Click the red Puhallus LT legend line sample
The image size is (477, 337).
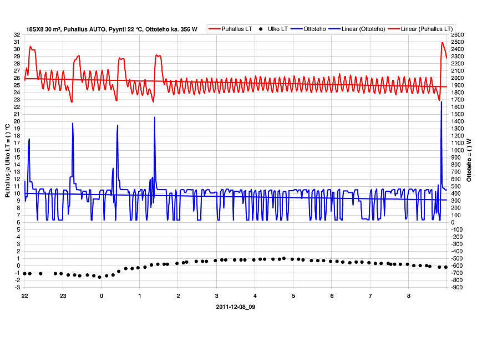(214, 29)
